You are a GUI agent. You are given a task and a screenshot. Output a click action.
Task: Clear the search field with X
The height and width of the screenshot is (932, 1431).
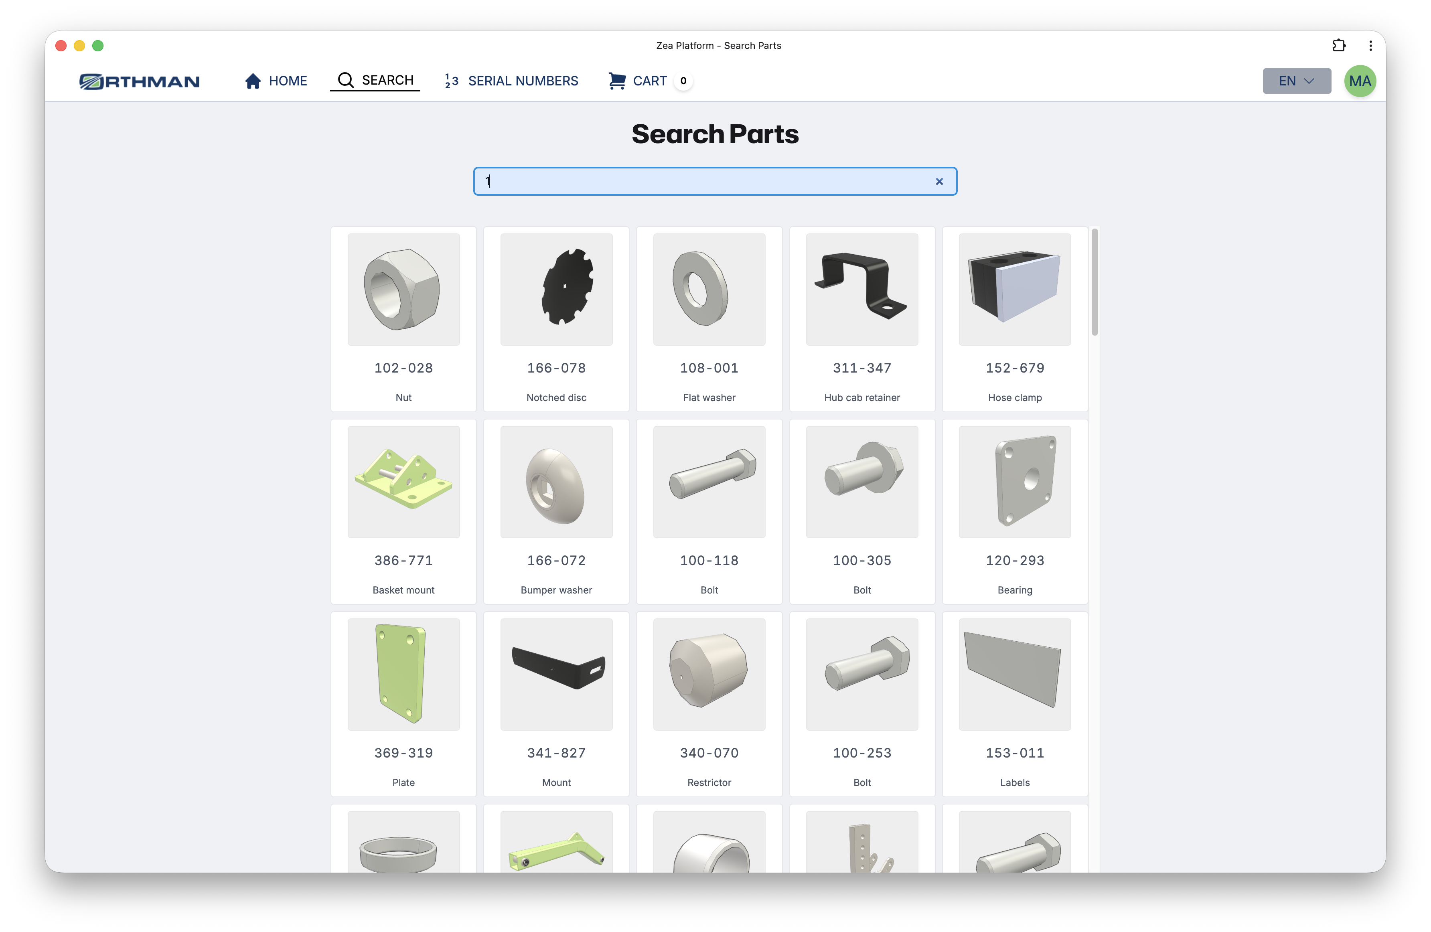coord(938,182)
